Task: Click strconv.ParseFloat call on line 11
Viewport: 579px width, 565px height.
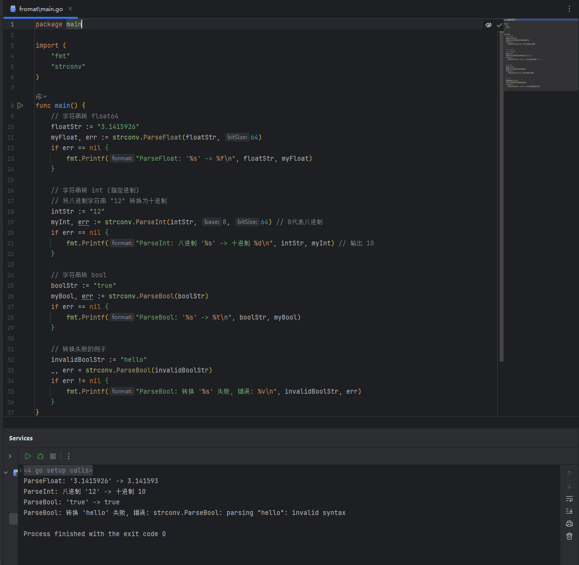Action: pos(147,137)
